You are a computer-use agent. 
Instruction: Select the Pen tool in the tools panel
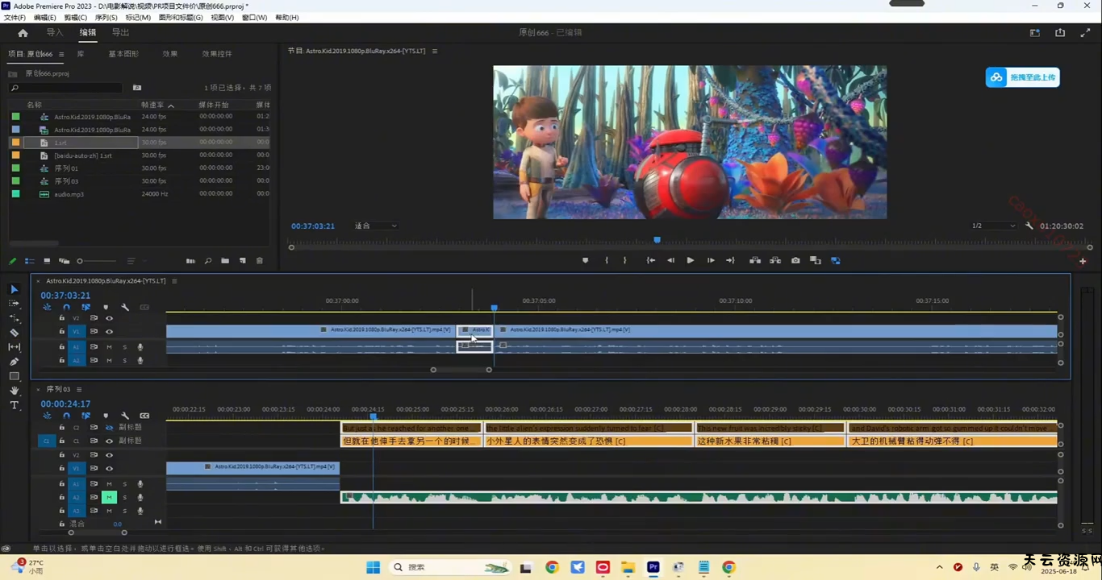[14, 362]
